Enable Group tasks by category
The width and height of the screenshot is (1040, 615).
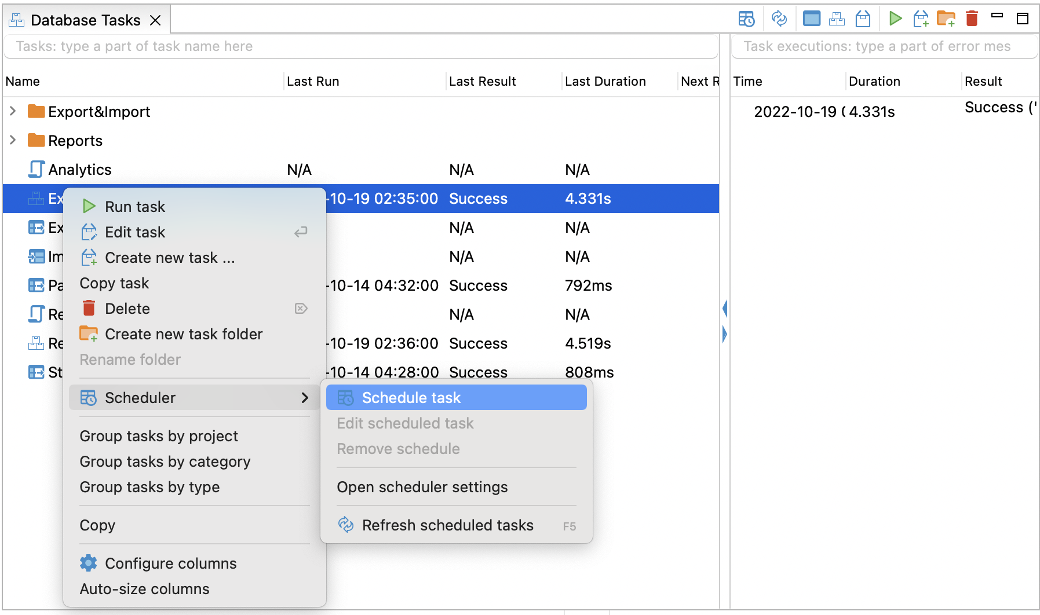click(x=164, y=462)
